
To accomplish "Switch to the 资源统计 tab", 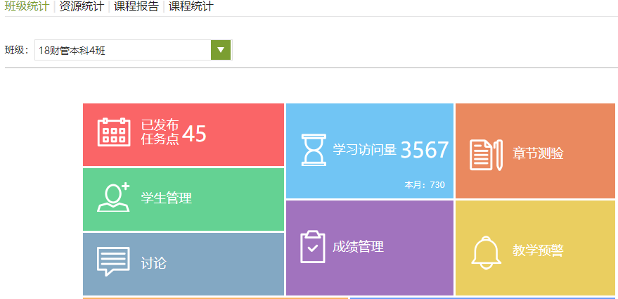I will [x=82, y=7].
